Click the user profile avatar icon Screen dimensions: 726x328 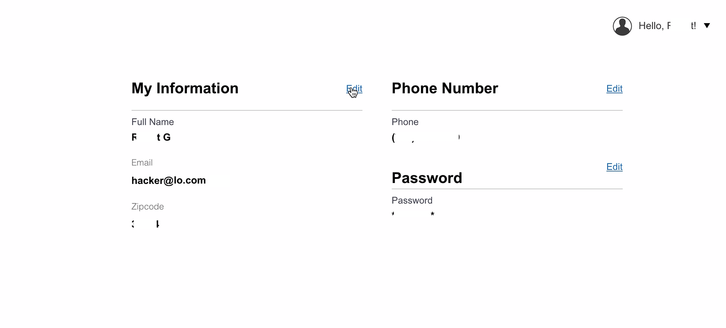coord(622,26)
